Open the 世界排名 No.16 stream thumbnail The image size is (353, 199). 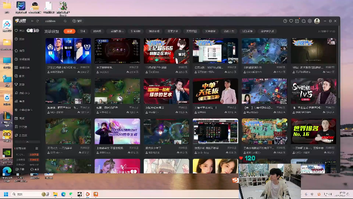tap(313, 131)
